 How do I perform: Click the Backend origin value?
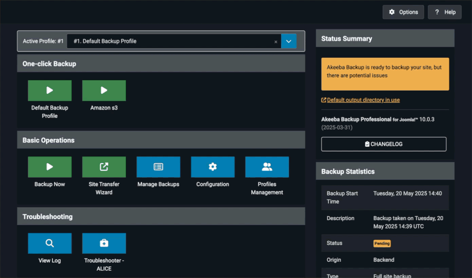384,260
